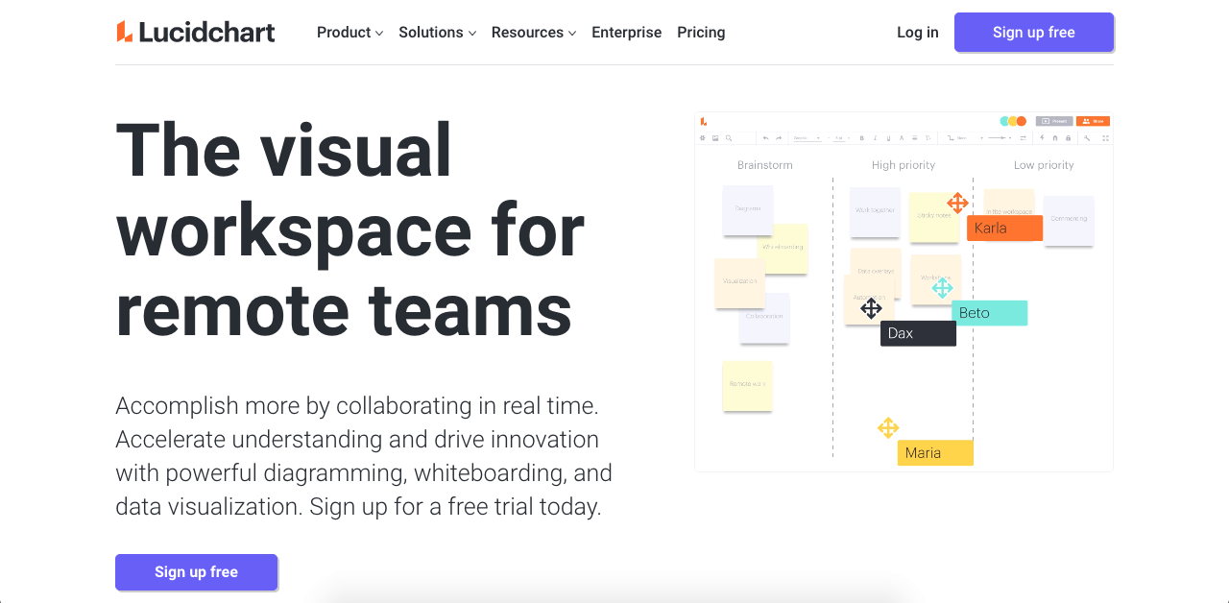This screenshot has width=1229, height=603.
Task: Click the Log in link
Action: (918, 32)
